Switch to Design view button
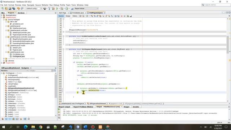Image resolution: width=231 pixels, height=130 pixels. (68, 16)
